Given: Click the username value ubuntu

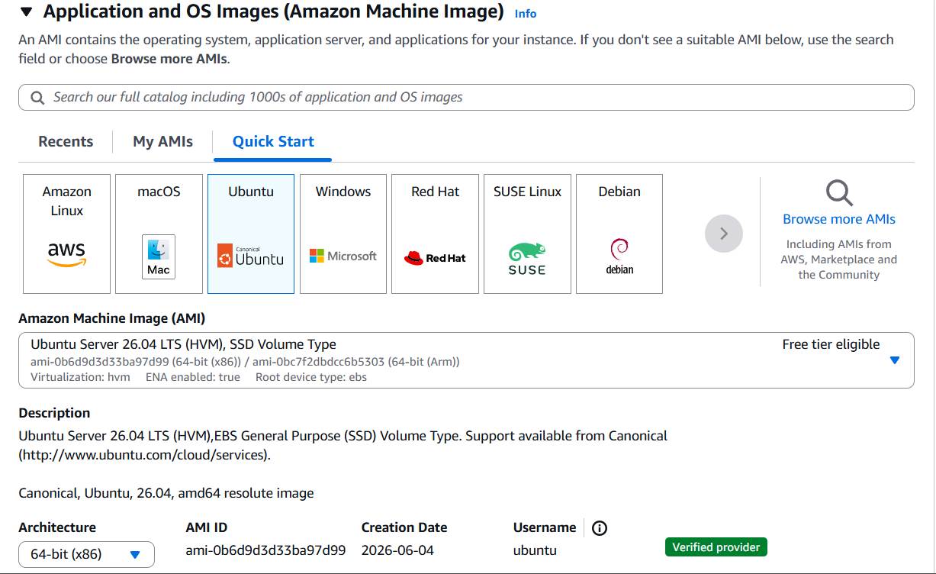Looking at the screenshot, I should point(535,550).
